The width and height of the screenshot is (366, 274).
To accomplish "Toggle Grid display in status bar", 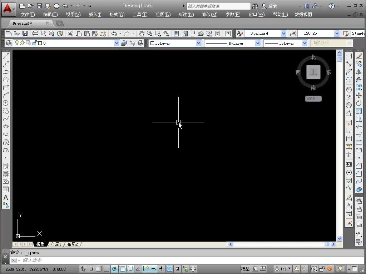I will tap(99, 269).
